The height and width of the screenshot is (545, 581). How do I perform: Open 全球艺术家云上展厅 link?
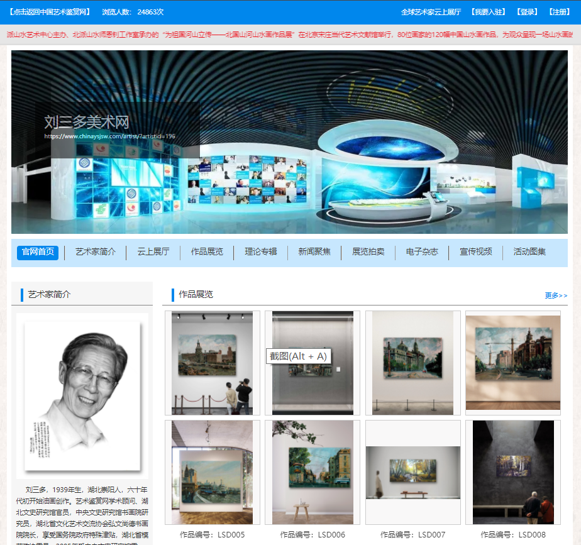pyautogui.click(x=431, y=12)
